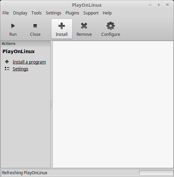Viewport: 174px width, 177px height.
Task: Click the Remove cross icon
Action: point(84,26)
